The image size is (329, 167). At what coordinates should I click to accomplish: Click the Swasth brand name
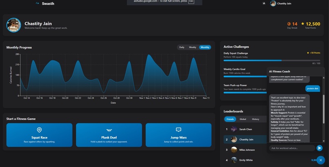[x=48, y=4]
